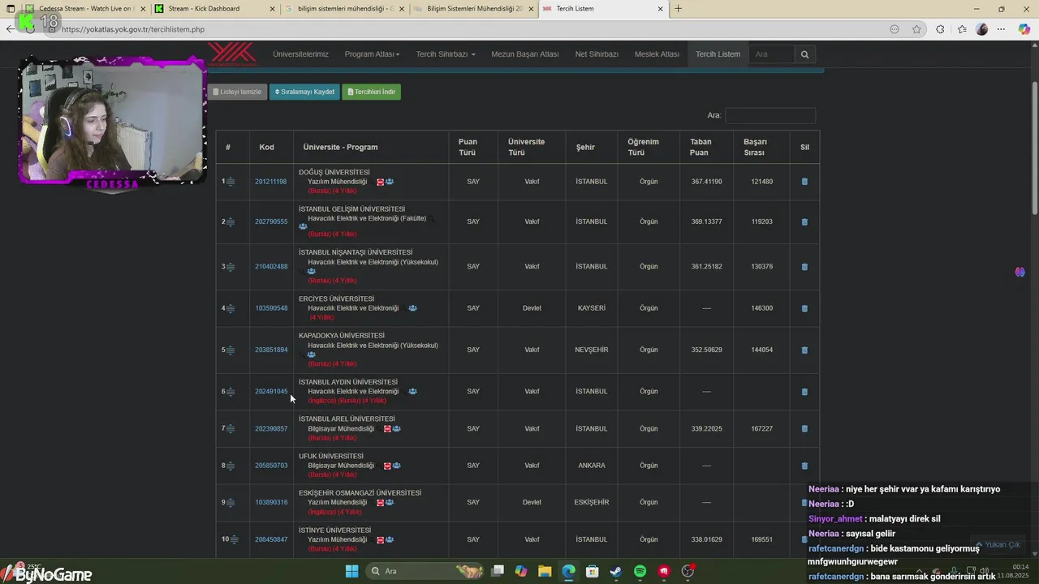Focus the navbar Ara search box
This screenshot has width=1039, height=584.
pyautogui.click(x=771, y=54)
